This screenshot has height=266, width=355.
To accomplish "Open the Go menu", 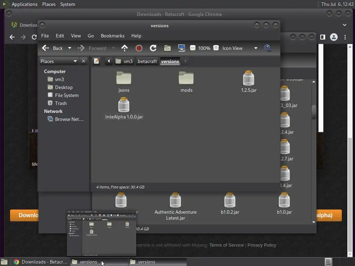I will coord(90,36).
